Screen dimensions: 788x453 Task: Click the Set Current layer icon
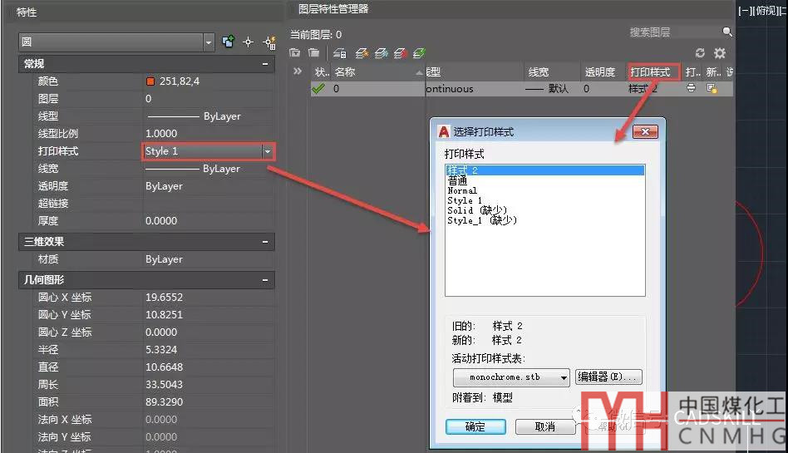[x=420, y=53]
